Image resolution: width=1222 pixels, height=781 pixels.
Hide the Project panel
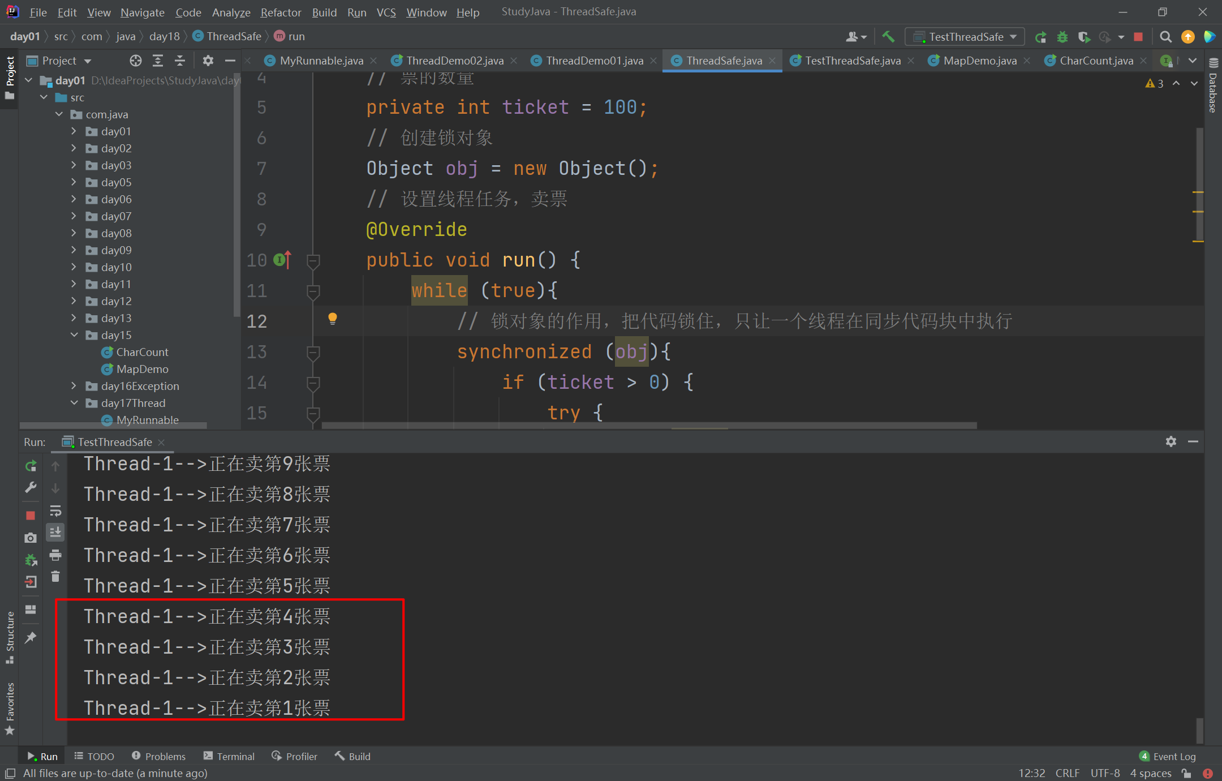point(230,61)
